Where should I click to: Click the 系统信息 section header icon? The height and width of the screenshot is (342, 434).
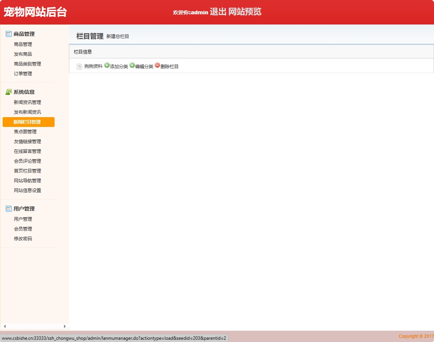[x=9, y=92]
